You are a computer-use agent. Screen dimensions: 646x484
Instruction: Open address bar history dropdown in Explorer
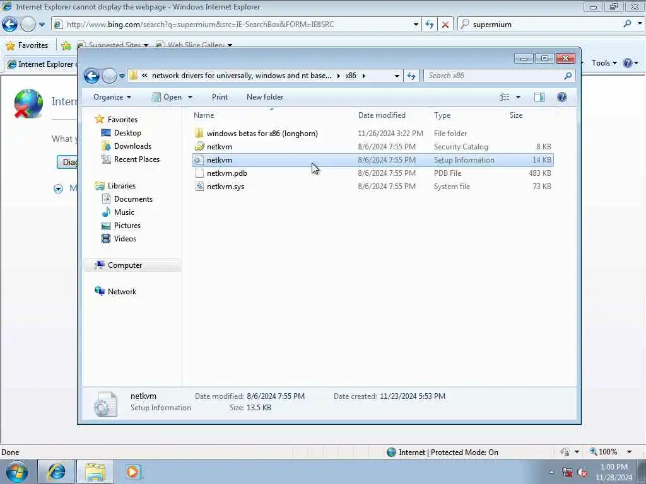coord(397,76)
